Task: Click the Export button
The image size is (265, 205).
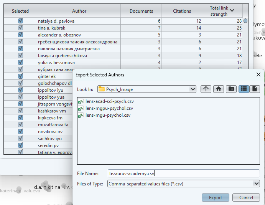Action: (x=216, y=198)
